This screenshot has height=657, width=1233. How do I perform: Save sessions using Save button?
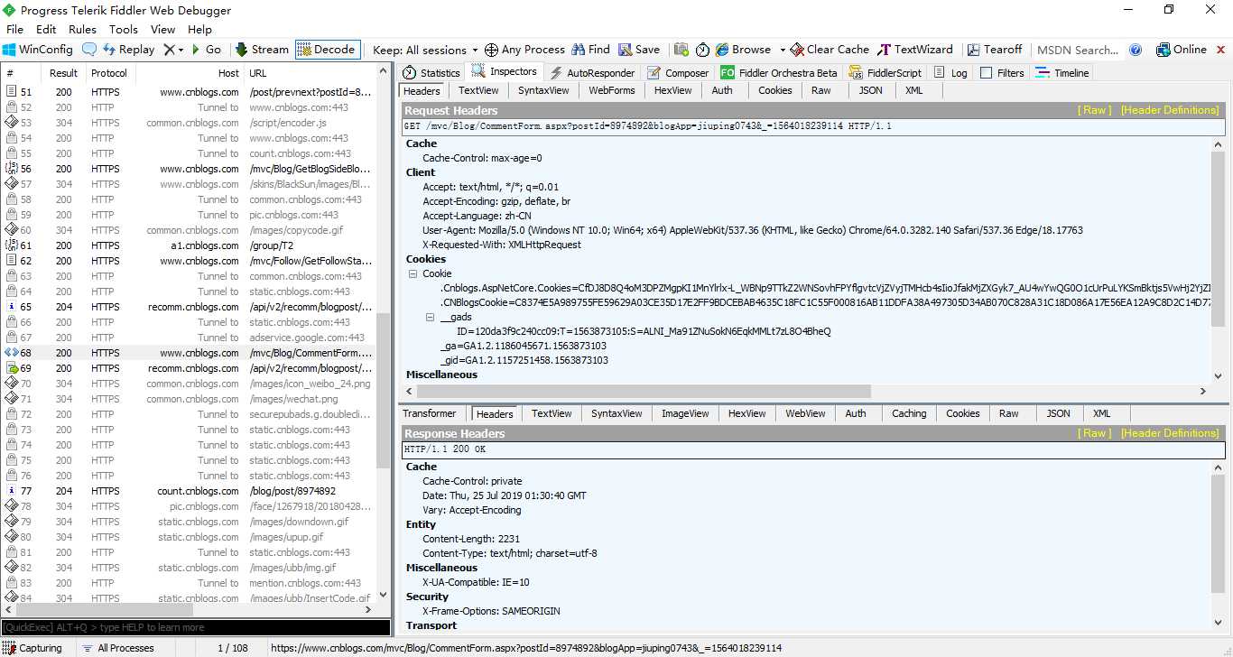pos(638,50)
